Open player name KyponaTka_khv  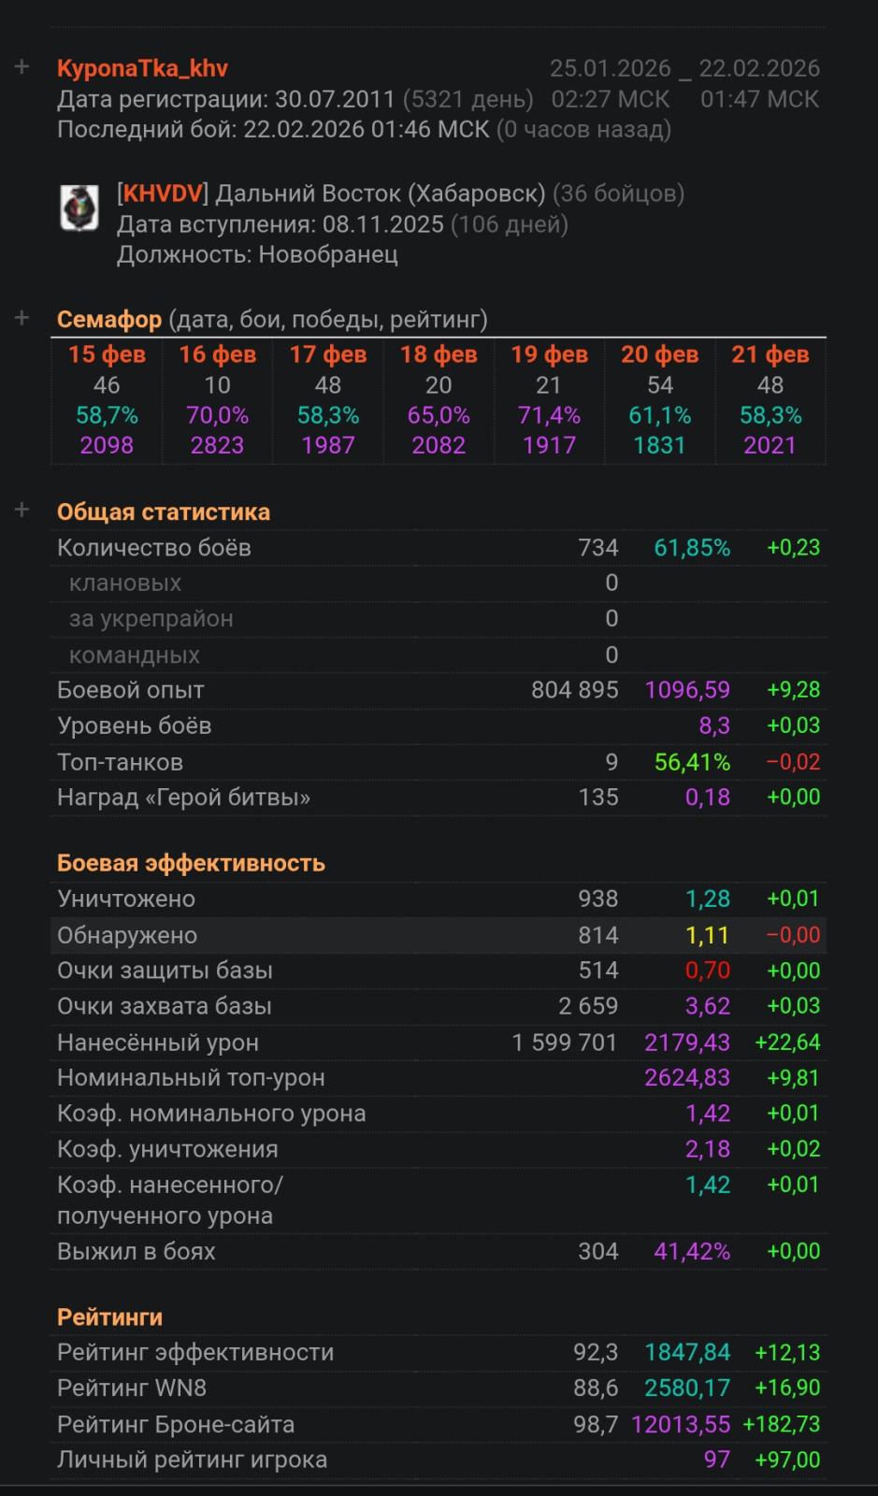tap(142, 68)
